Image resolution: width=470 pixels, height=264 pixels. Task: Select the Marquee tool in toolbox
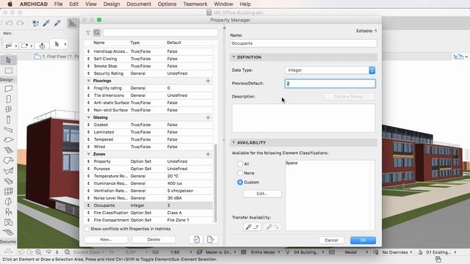pos(8,70)
